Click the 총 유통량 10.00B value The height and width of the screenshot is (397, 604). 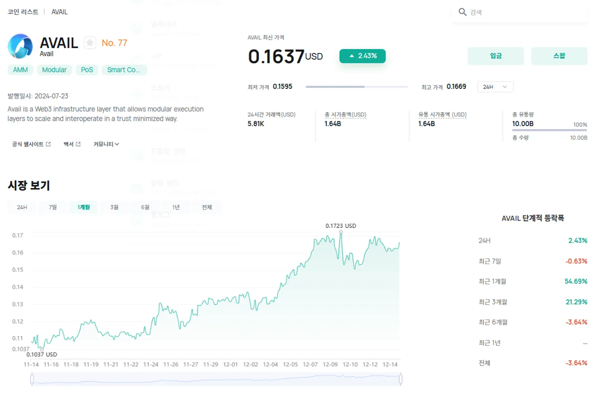(x=523, y=124)
